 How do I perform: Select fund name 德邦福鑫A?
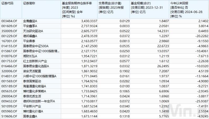[x=30, y=36]
